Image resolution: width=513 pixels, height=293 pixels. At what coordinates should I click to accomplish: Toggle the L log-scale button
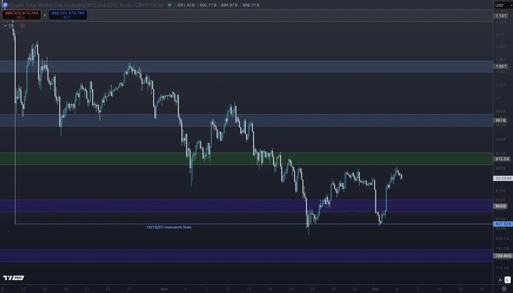(507, 280)
